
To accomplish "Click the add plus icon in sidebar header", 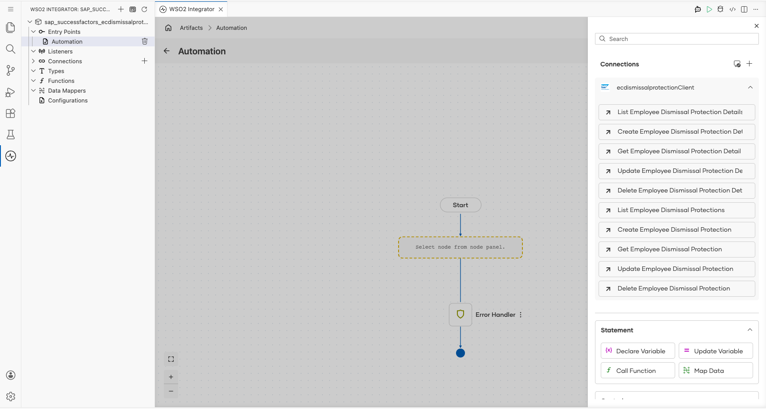I will coord(121,9).
